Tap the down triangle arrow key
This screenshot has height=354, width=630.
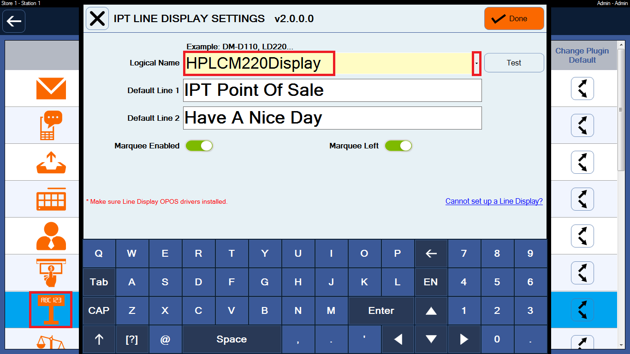coord(431,339)
